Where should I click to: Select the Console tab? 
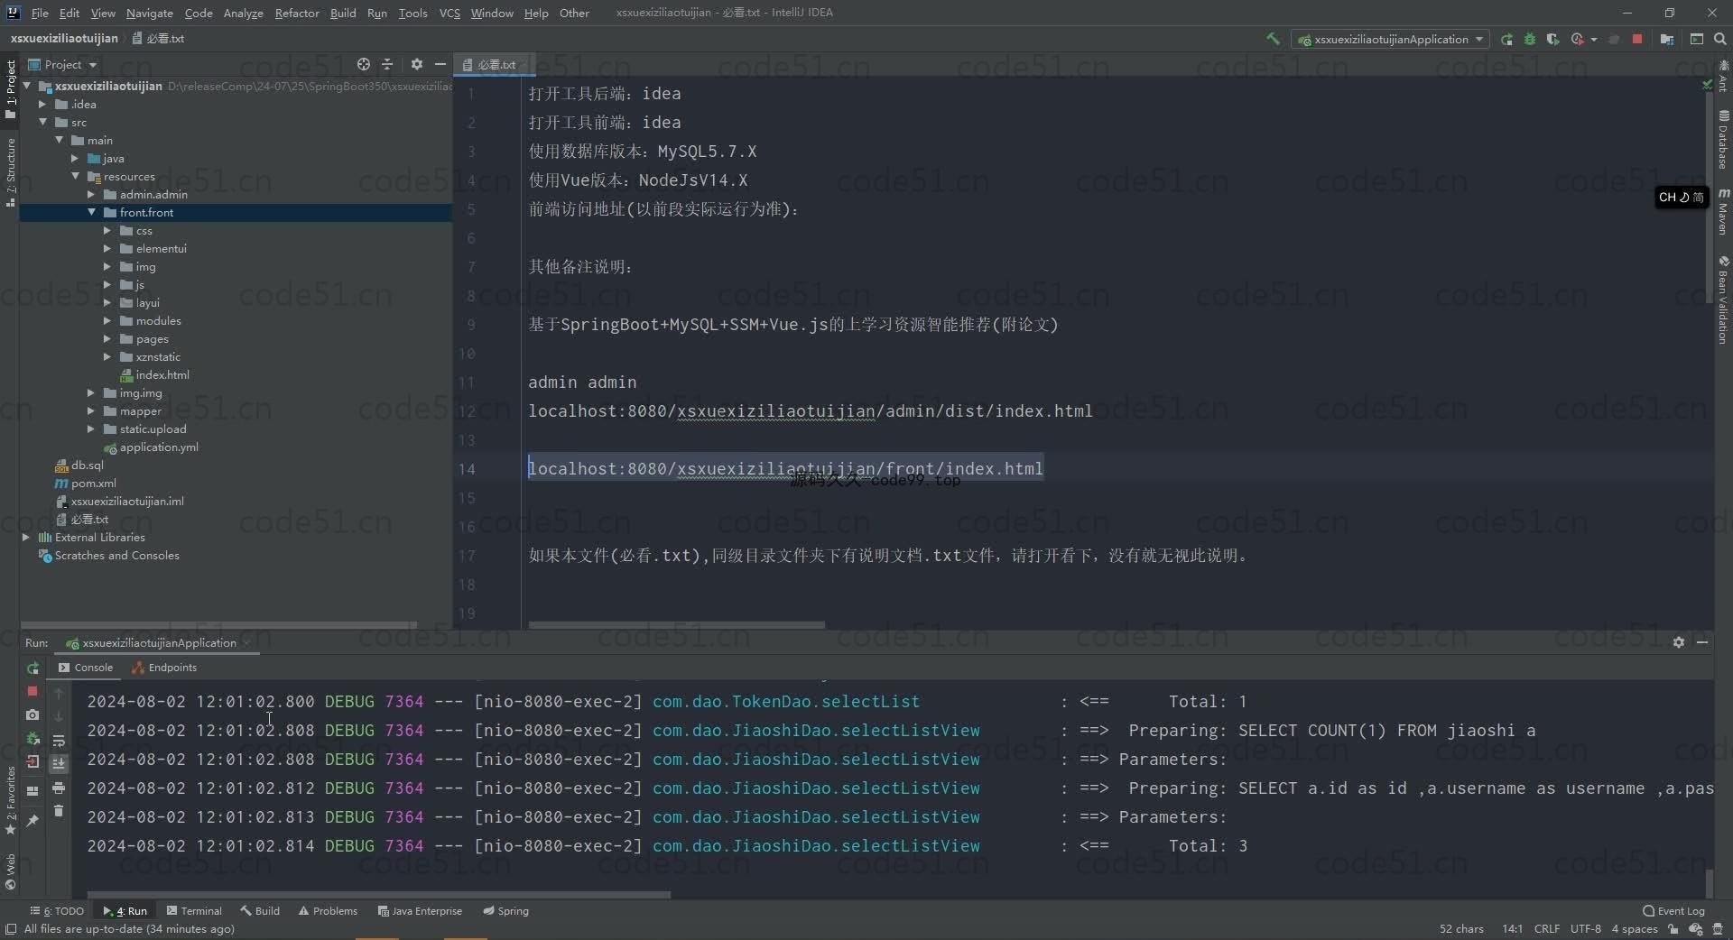(86, 668)
